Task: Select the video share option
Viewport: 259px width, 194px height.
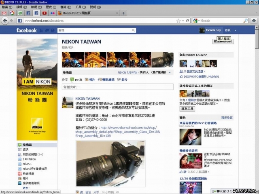Action: pyautogui.click(x=122, y=80)
